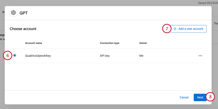
Task: Select the QualtricsOpenAIKey account name text
Action: 38,56
